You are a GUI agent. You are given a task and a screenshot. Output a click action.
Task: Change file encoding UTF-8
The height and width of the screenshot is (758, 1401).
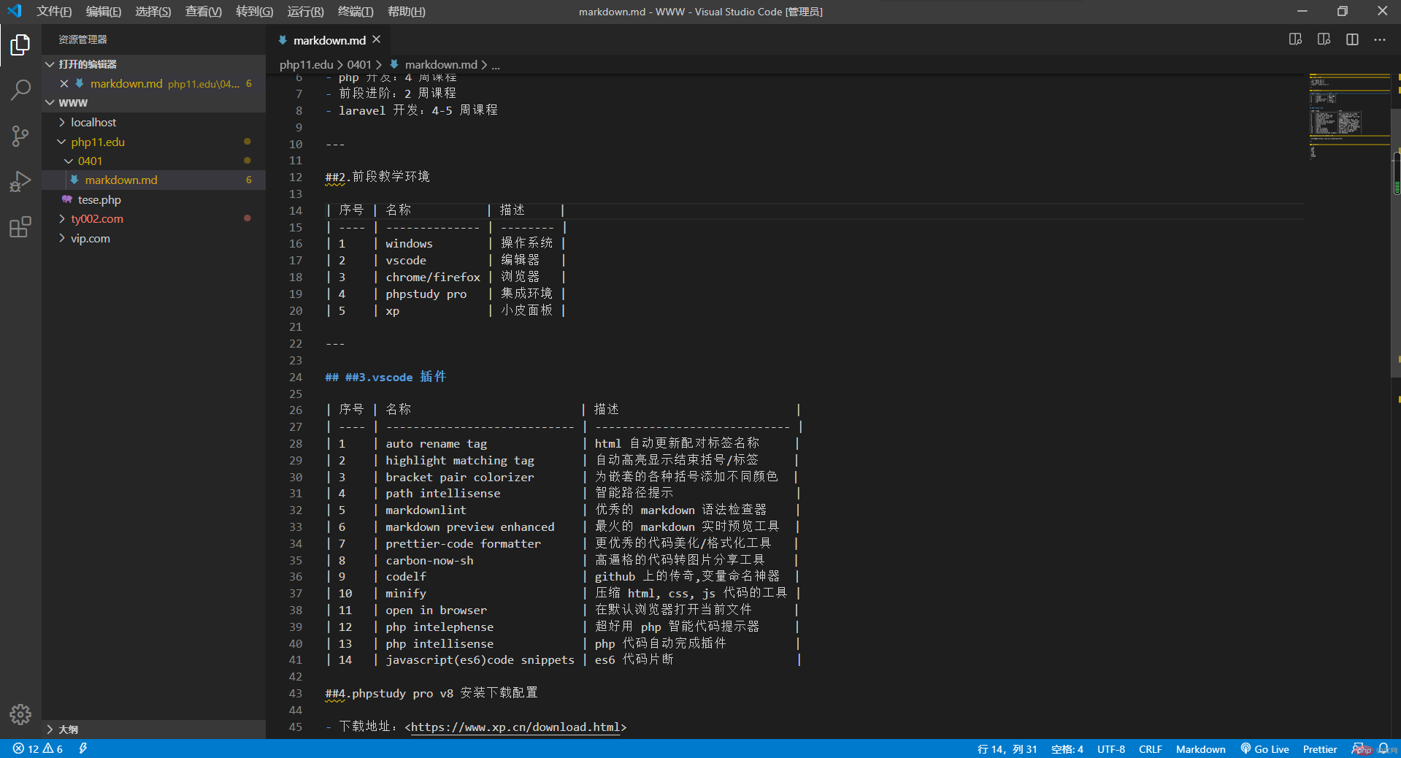point(1111,749)
